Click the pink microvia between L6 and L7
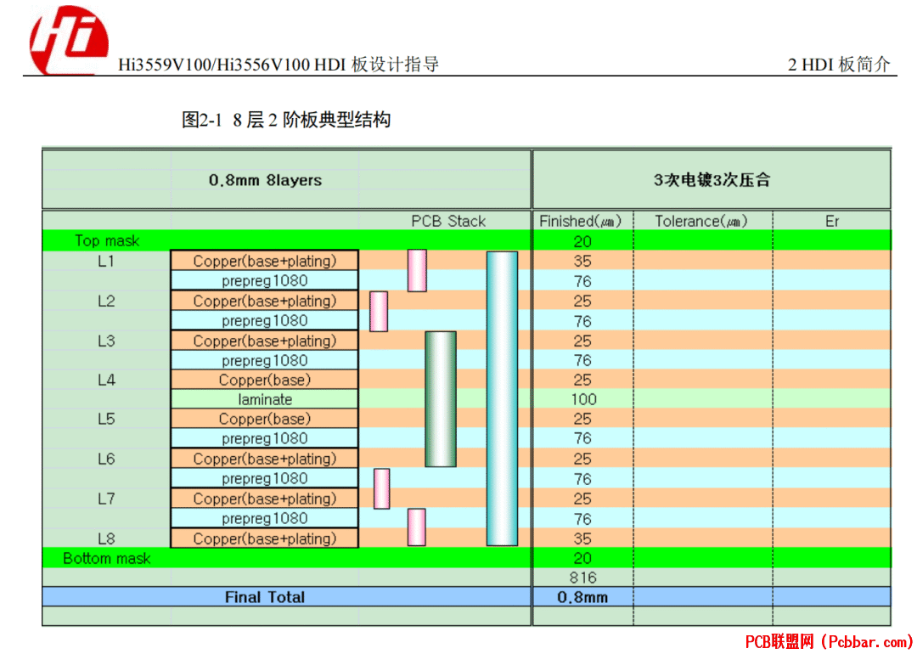This screenshot has width=917, height=654. [381, 488]
